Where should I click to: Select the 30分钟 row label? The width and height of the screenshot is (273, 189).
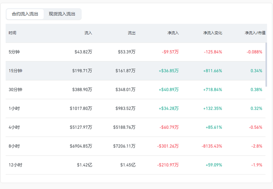point(15,89)
